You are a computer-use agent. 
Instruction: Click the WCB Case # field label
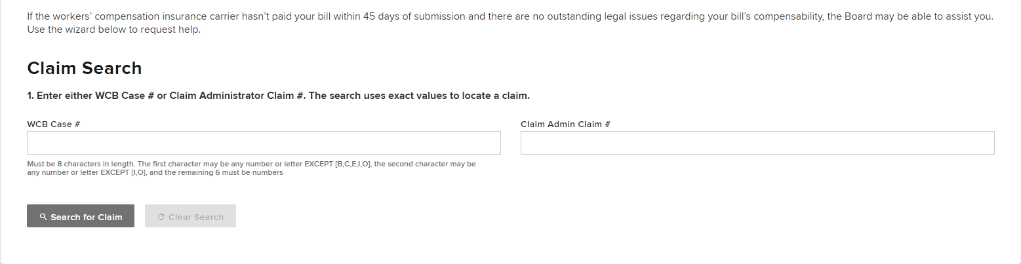point(53,124)
